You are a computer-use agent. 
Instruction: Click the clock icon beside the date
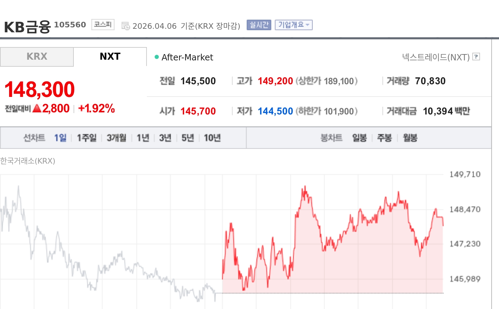click(125, 25)
